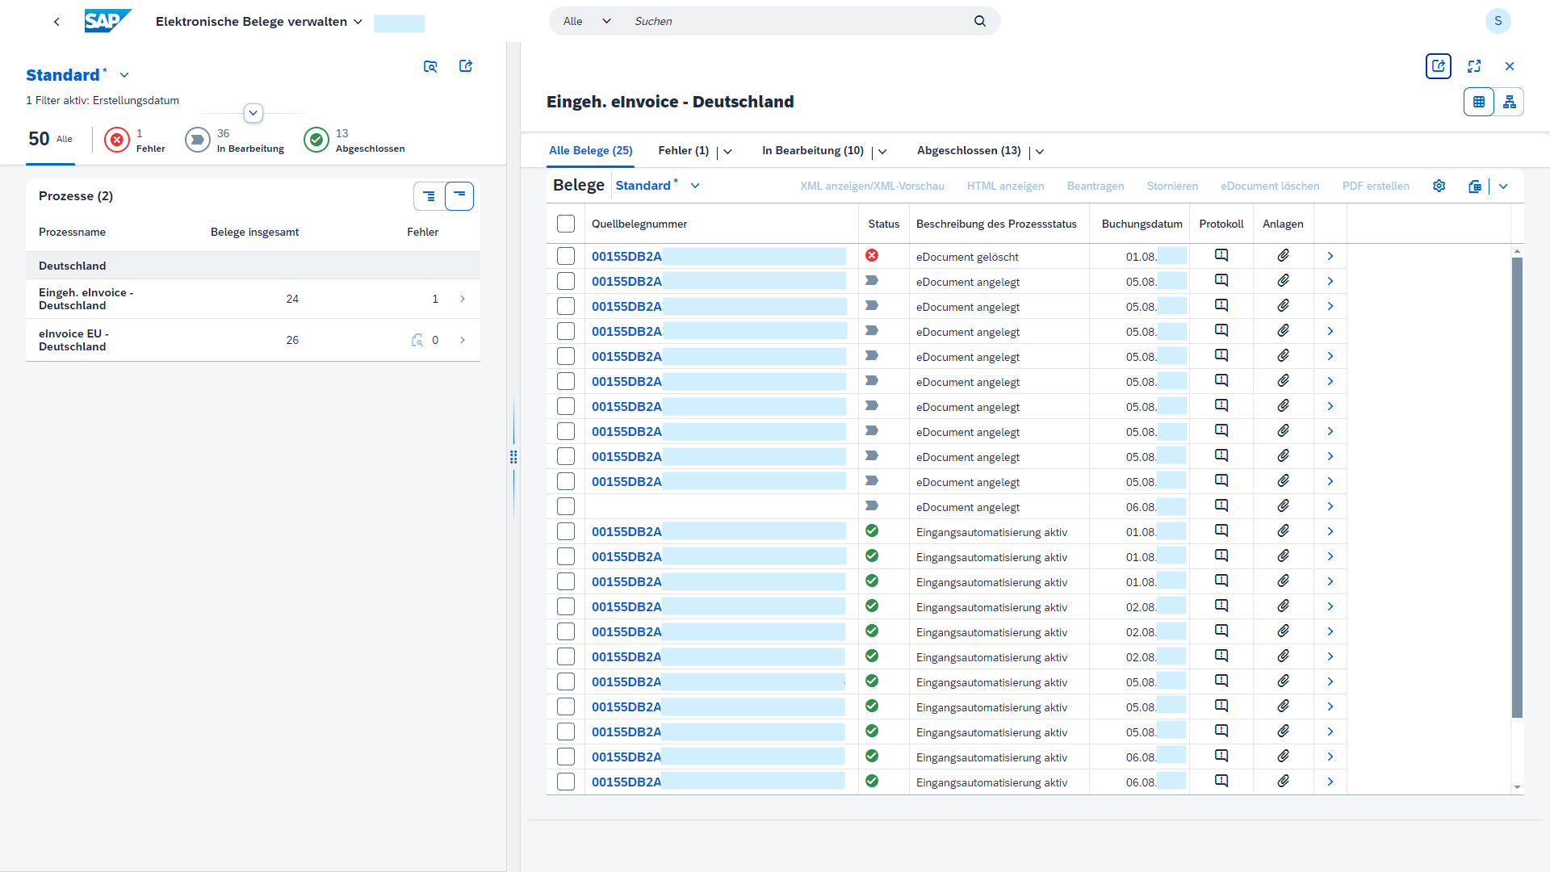Expand the filter bar collapse arrow
The width and height of the screenshot is (1550, 872).
253,113
